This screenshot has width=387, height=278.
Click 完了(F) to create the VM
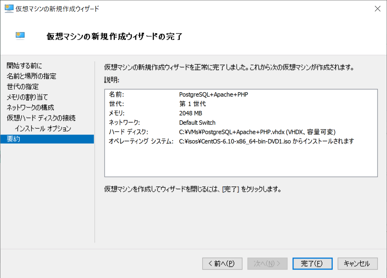coord(313,264)
